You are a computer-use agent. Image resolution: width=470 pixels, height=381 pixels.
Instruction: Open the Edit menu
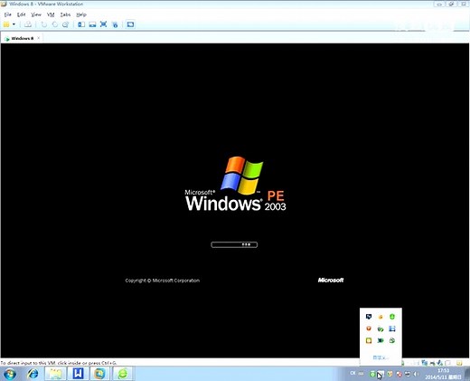click(x=21, y=14)
